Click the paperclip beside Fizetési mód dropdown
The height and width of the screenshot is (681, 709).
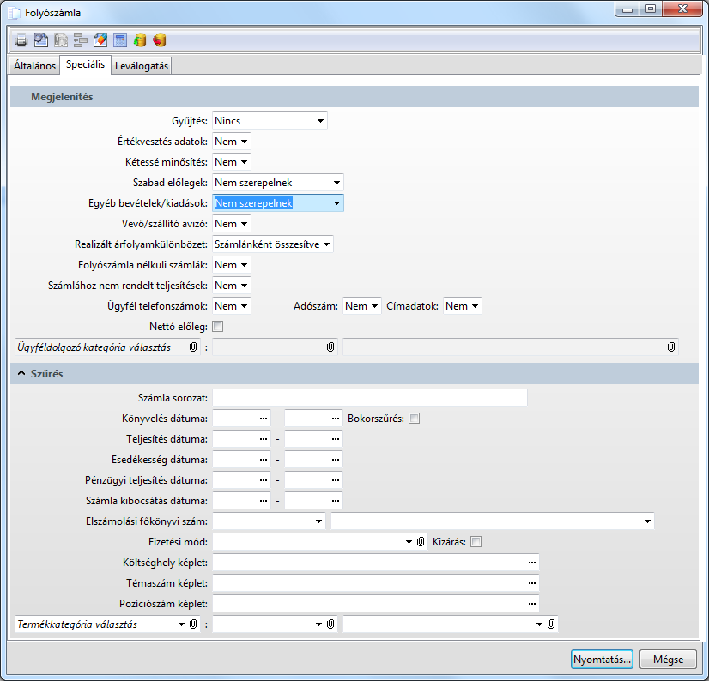421,542
